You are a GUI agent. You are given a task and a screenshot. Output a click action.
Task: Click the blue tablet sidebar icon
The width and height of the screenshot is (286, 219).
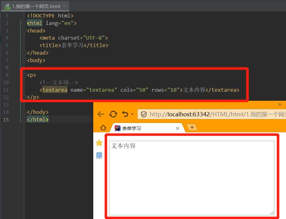coord(99,155)
